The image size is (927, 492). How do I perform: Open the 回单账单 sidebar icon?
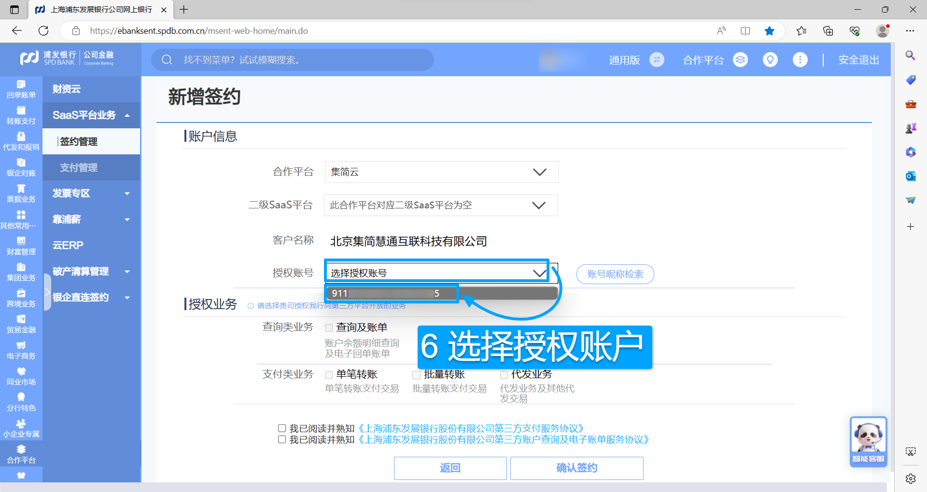pos(21,89)
